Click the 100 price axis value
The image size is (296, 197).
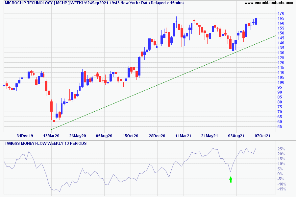pyautogui.click(x=281, y=82)
